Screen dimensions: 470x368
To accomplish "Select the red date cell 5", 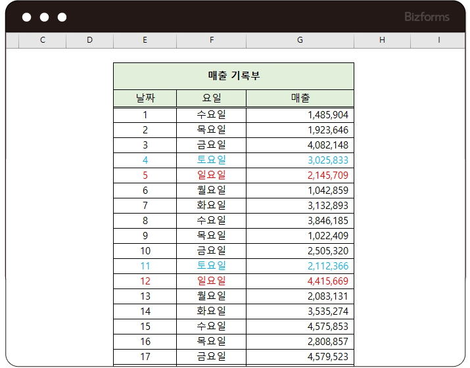I will 145,175.
